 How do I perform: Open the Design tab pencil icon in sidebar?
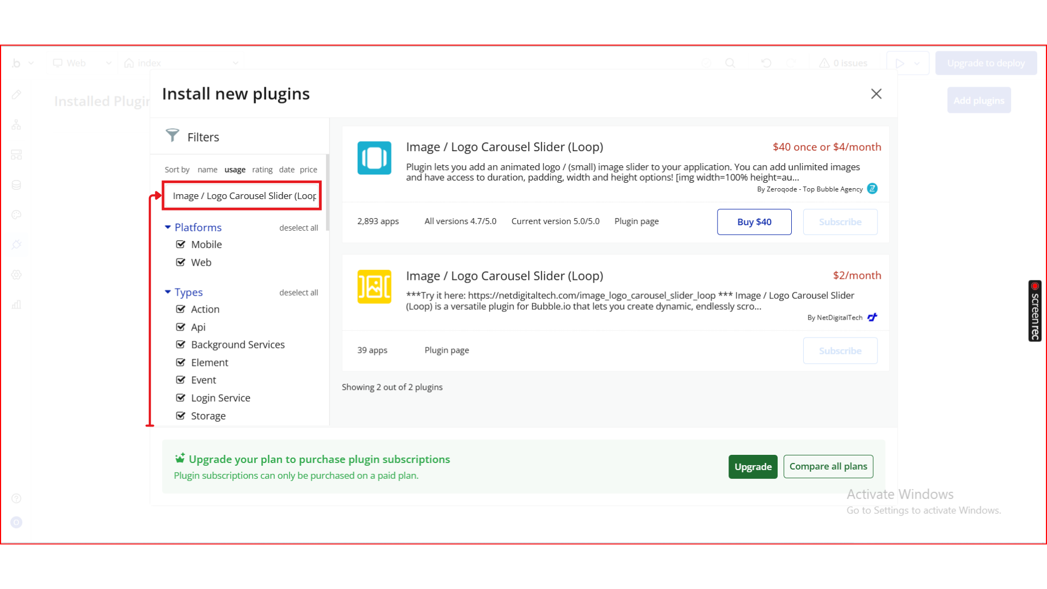(16, 95)
